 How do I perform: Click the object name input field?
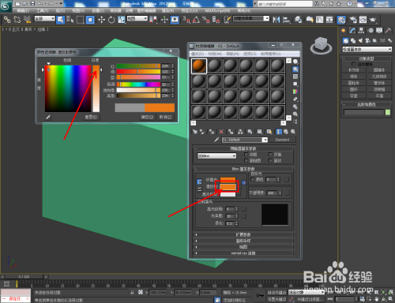point(363,112)
